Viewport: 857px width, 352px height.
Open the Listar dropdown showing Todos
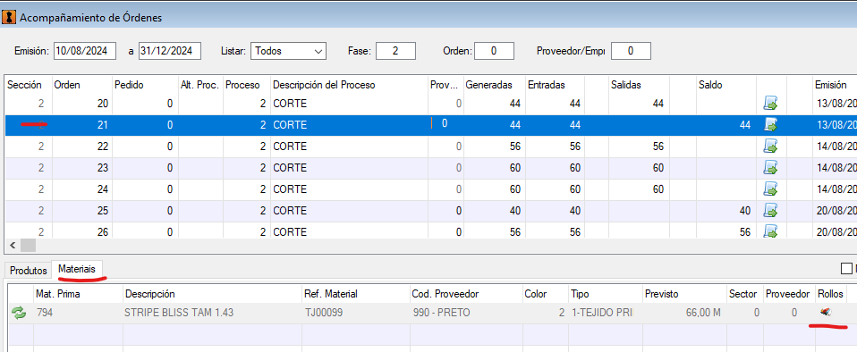point(289,51)
